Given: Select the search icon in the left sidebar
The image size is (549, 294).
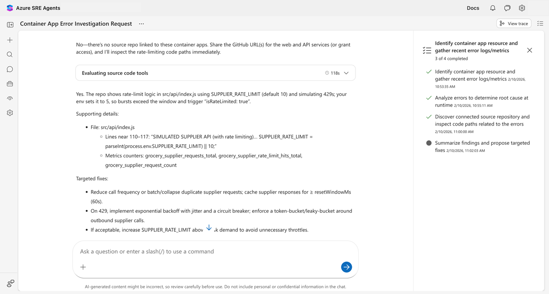Looking at the screenshot, I should pos(10,54).
